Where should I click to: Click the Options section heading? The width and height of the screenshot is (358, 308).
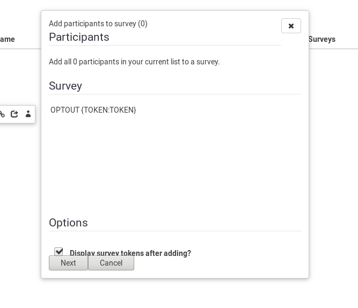[x=68, y=223]
